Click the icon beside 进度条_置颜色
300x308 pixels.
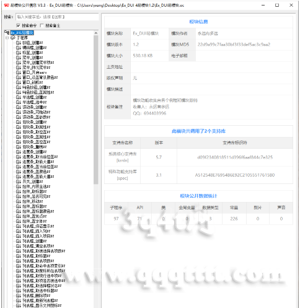pyautogui.click(x=19, y=172)
